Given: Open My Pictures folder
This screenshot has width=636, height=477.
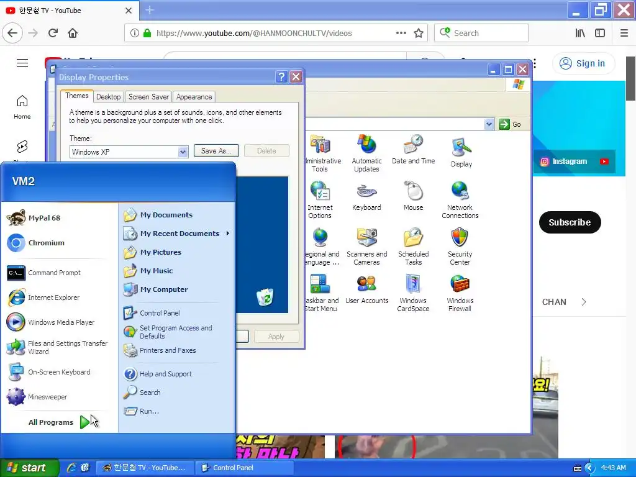Looking at the screenshot, I should 153,252.
